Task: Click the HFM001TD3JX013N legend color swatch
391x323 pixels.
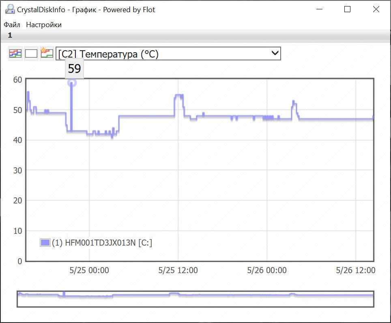Action: pos(45,243)
